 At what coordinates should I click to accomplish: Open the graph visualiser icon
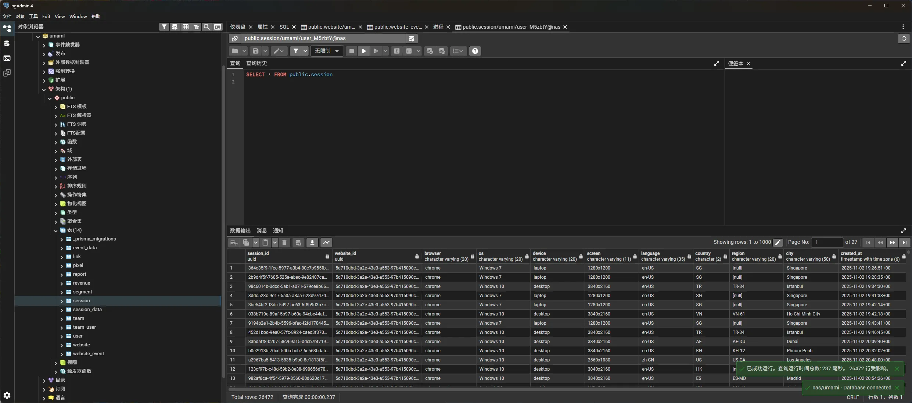[326, 242]
